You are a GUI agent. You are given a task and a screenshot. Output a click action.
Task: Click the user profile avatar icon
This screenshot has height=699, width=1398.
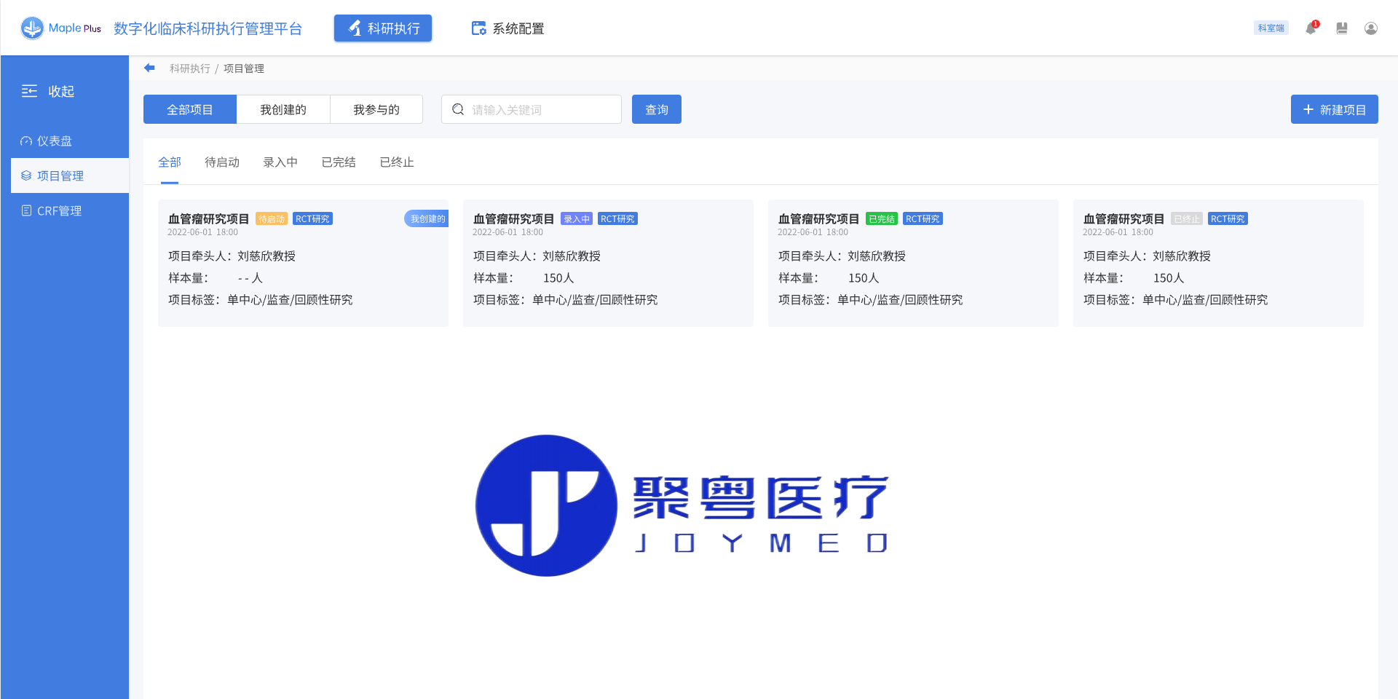[x=1370, y=28]
